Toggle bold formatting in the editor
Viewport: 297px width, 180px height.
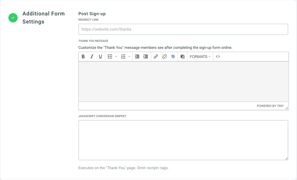coord(83,57)
